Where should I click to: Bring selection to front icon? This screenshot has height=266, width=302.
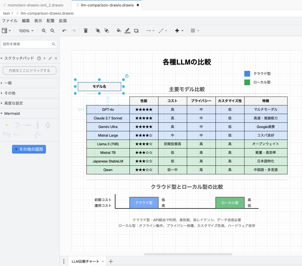[x=98, y=31]
